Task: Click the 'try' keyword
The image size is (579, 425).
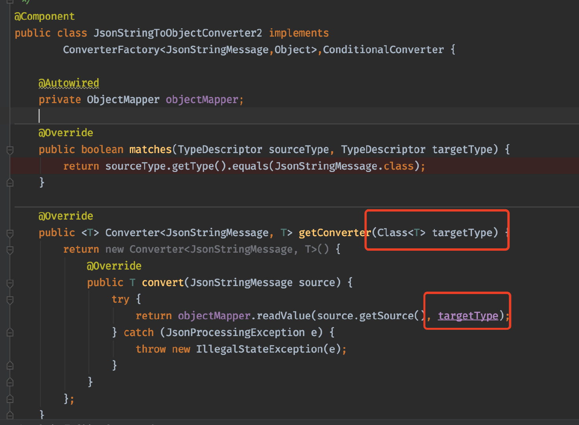Action: (120, 299)
